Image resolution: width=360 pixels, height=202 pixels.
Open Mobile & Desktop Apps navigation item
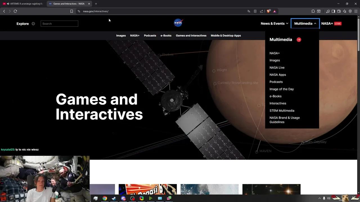coord(226,36)
